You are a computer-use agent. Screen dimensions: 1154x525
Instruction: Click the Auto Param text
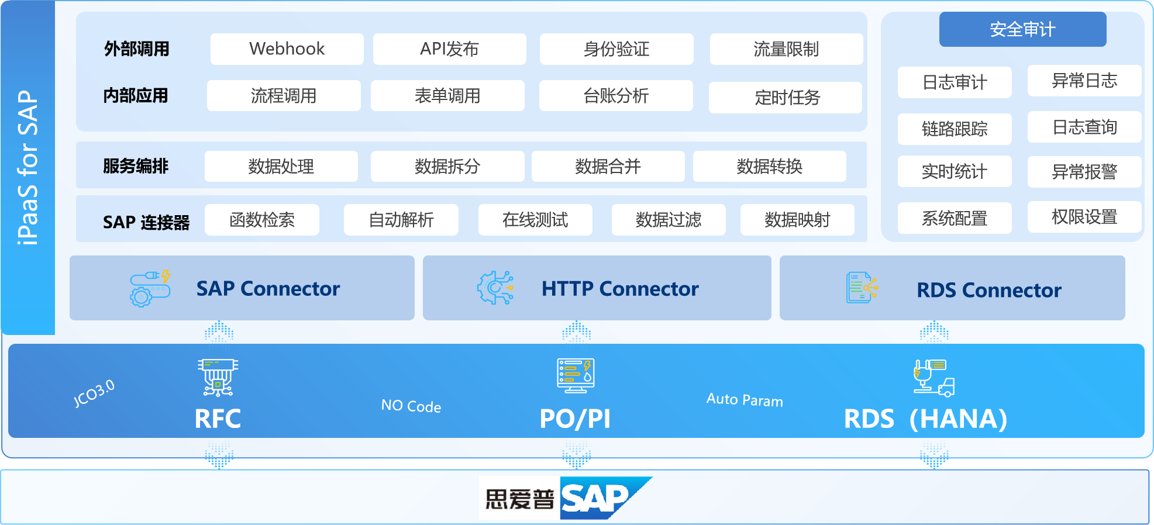pos(745,400)
